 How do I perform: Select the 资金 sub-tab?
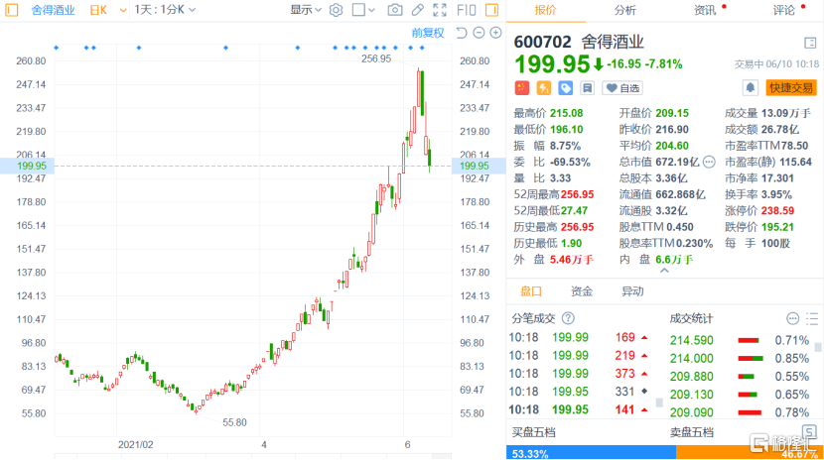(x=582, y=291)
